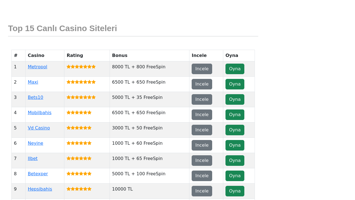Go to the Vd Casino link
The width and height of the screenshot is (355, 200).
pos(39,128)
